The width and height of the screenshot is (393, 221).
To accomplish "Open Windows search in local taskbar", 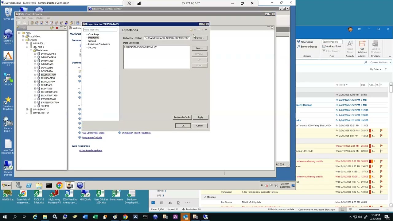I will [14, 217].
